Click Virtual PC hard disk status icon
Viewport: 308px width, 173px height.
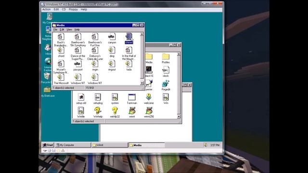[45, 150]
